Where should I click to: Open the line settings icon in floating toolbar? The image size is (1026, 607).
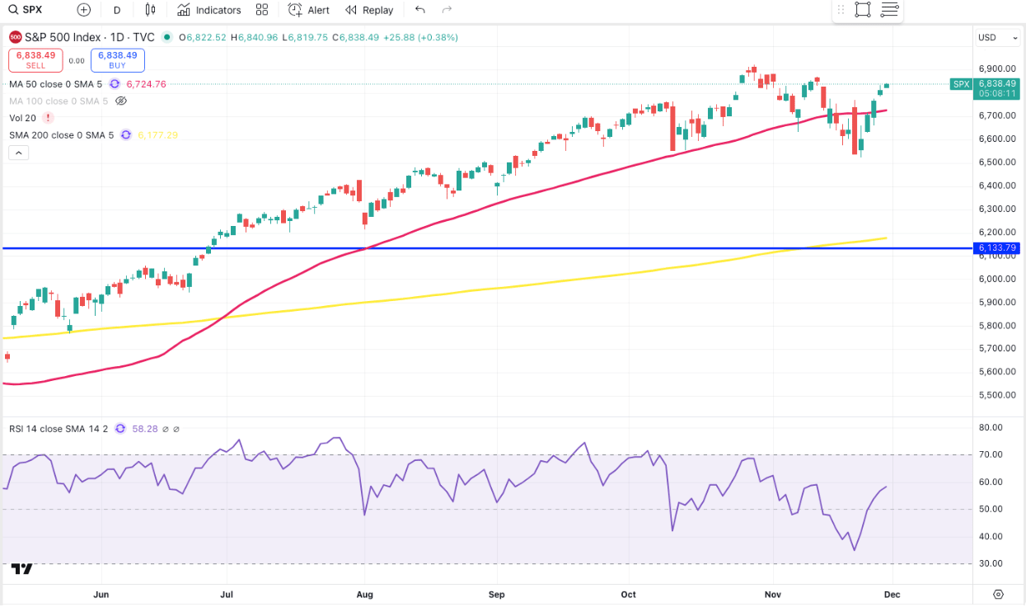(889, 10)
